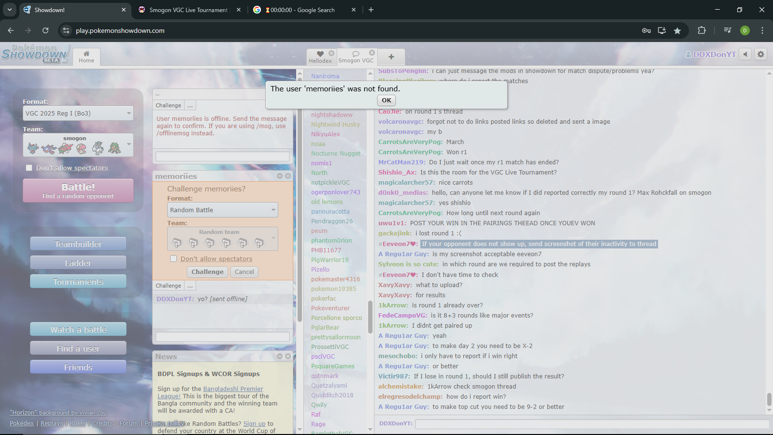This screenshot has width=773, height=435.
Task: Open the Credits footer link
Action: pyautogui.click(x=102, y=423)
